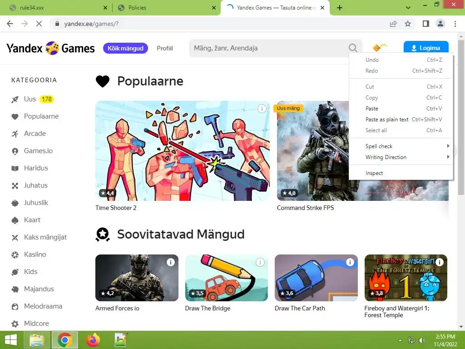Click the info icon on Draw The Car Path
465x349 pixels.
coord(350,262)
